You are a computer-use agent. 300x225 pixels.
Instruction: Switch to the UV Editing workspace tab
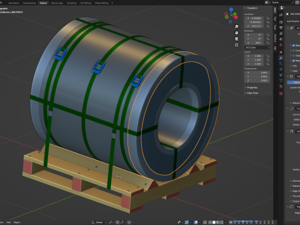point(86,3)
